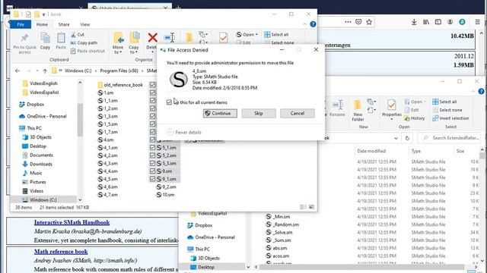Switch to the Home ribbon tab
This screenshot has height=273, width=487.
[42, 24]
